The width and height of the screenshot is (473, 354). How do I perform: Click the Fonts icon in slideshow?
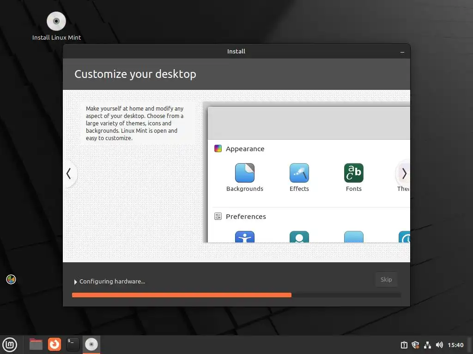point(353,173)
